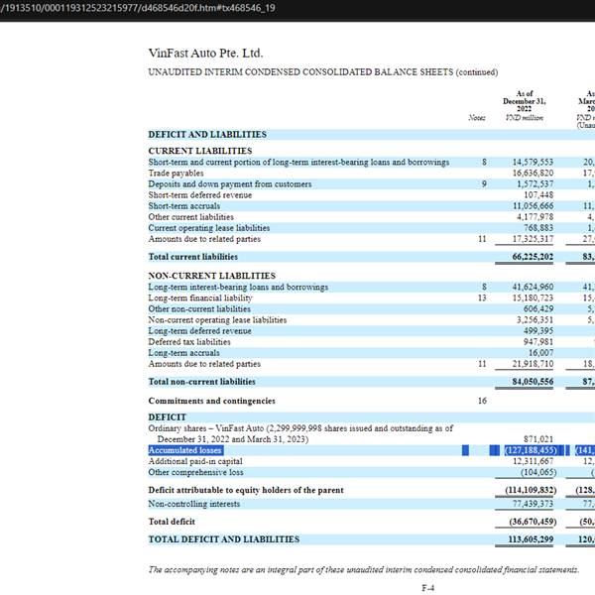Click the value 768,883
The width and height of the screenshot is (595, 595).
tap(538, 228)
